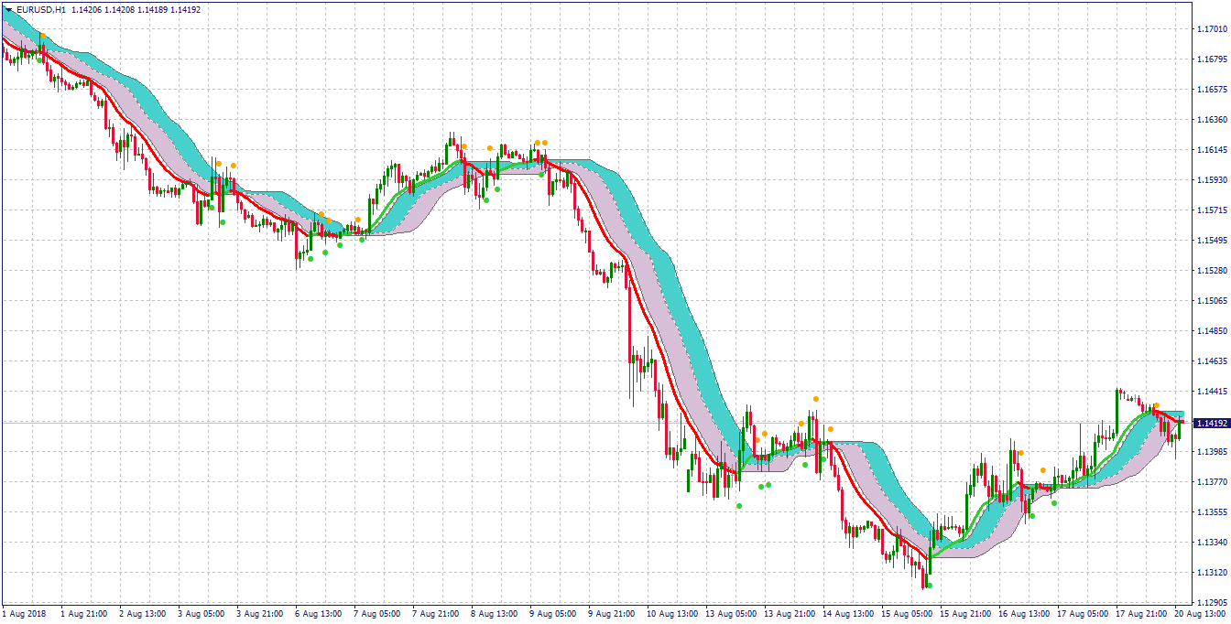The width and height of the screenshot is (1231, 624).
Task: Click the 1.15280 price axis label
Action: point(1212,271)
